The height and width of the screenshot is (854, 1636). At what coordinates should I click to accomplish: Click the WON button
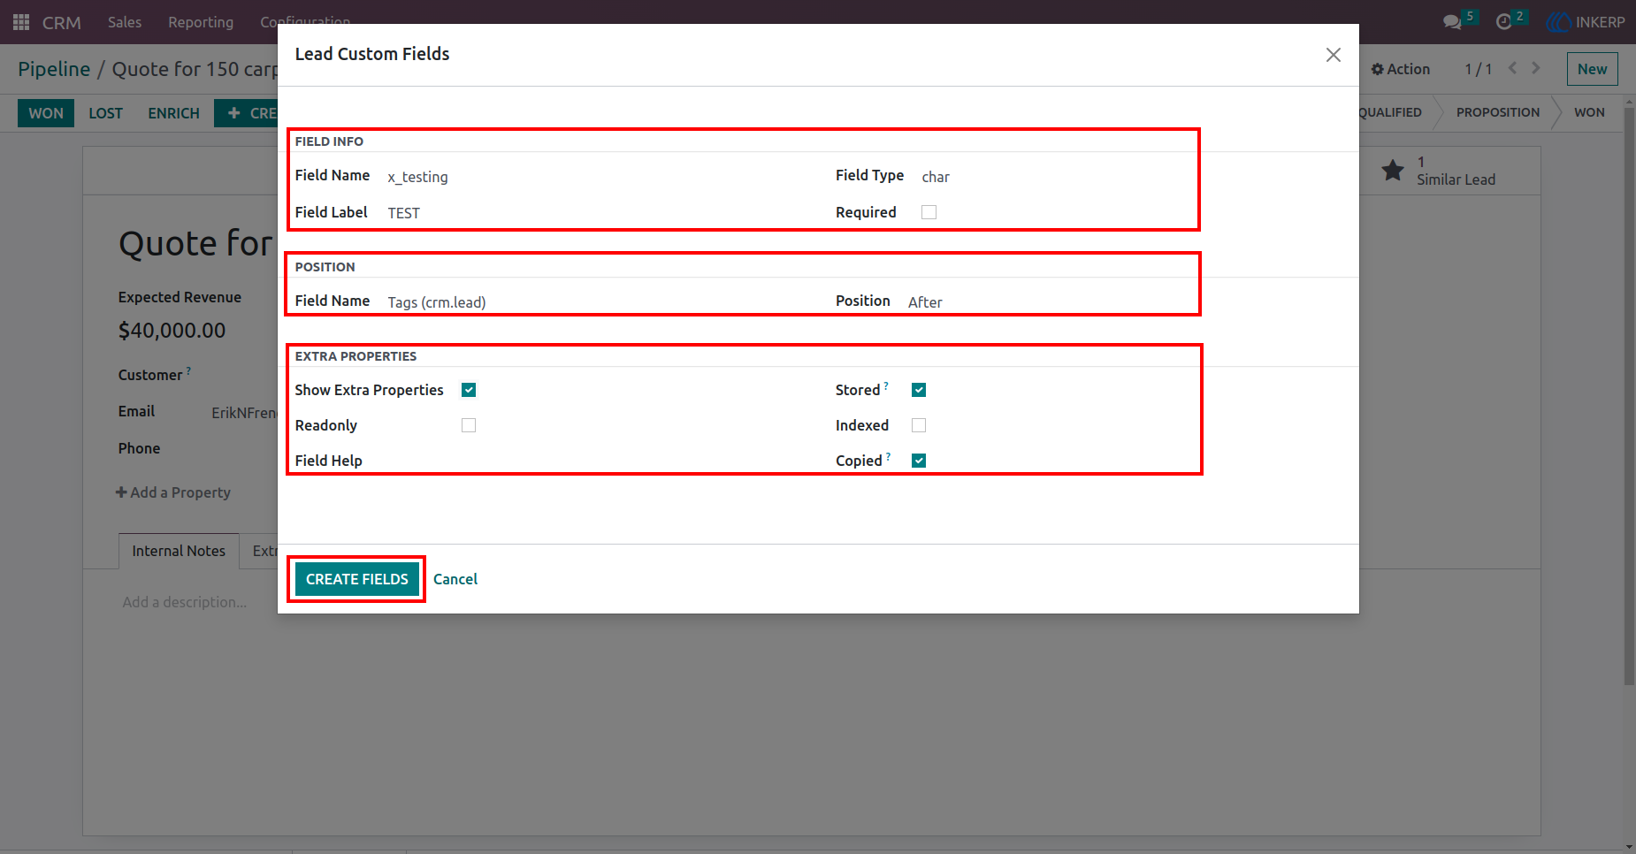pos(46,113)
